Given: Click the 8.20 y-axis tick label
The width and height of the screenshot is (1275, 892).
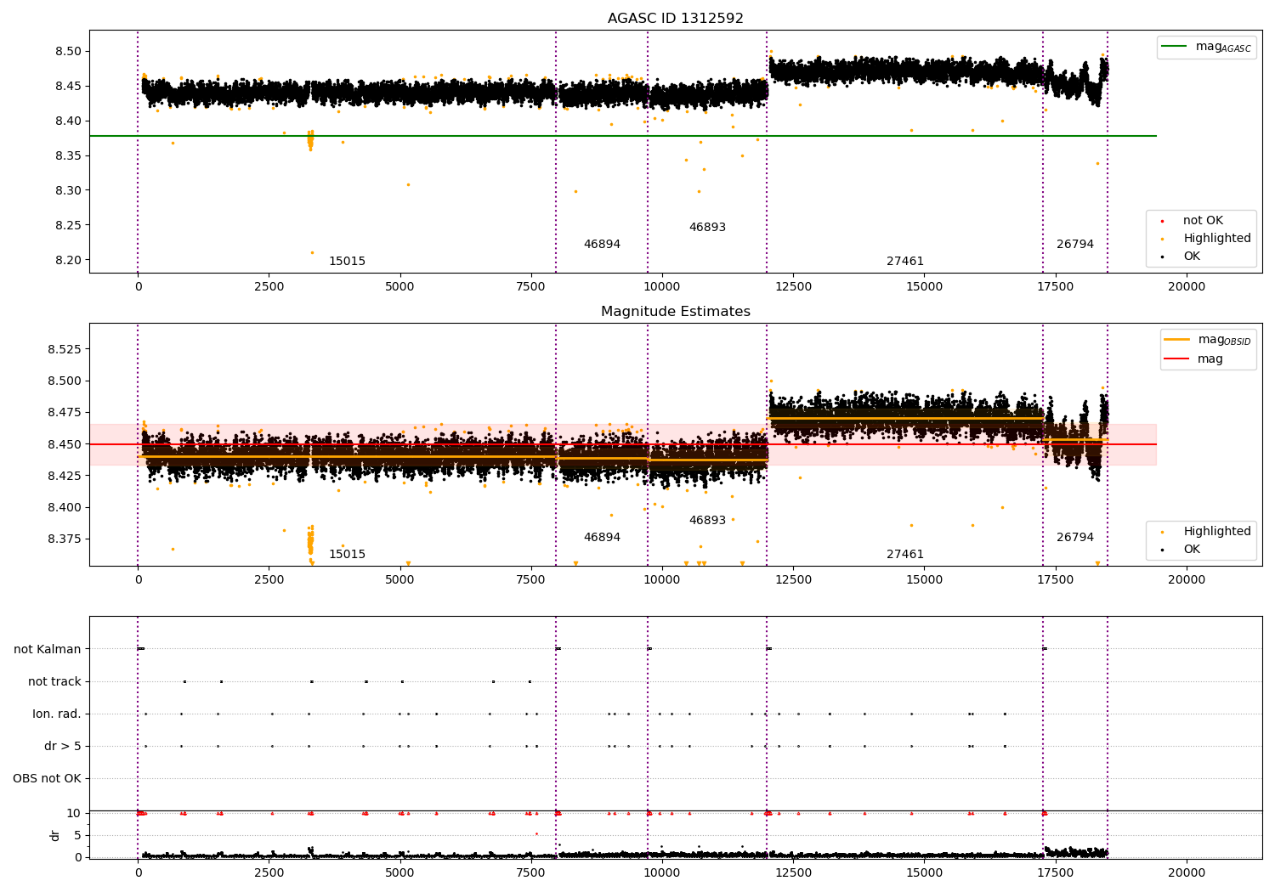Looking at the screenshot, I should pos(68,260).
